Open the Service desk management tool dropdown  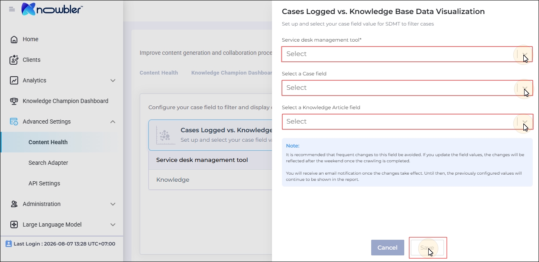[x=407, y=54]
